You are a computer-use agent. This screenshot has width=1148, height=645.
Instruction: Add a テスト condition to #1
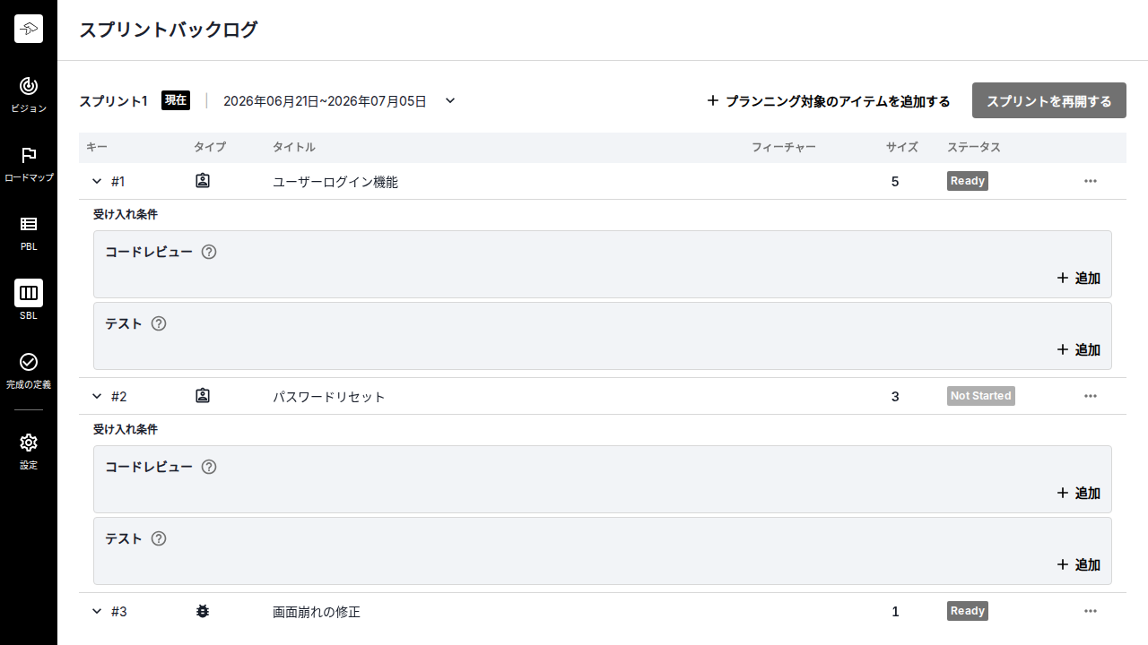1079,349
